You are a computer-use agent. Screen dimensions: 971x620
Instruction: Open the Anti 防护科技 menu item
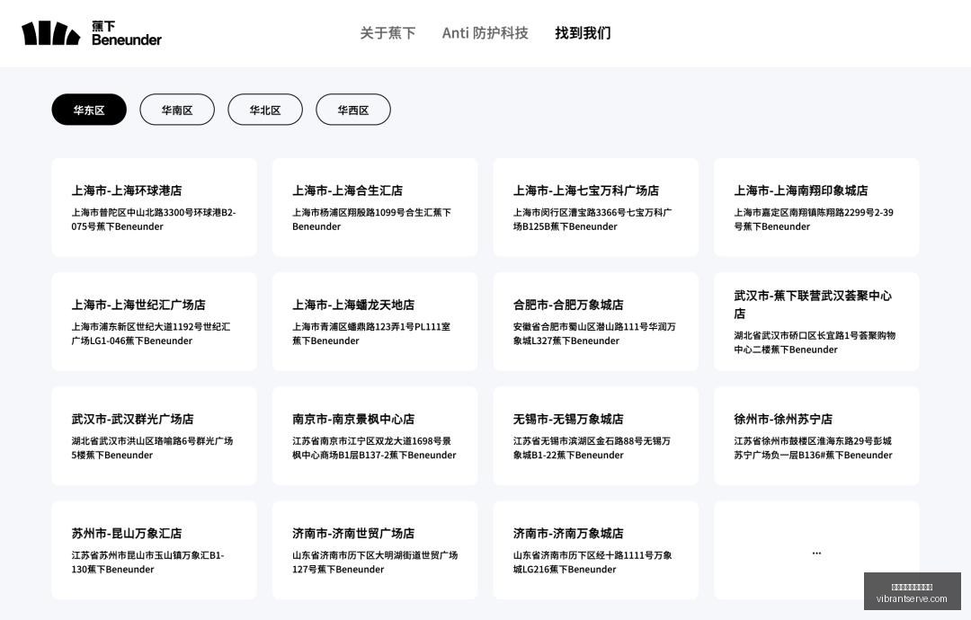tap(485, 32)
